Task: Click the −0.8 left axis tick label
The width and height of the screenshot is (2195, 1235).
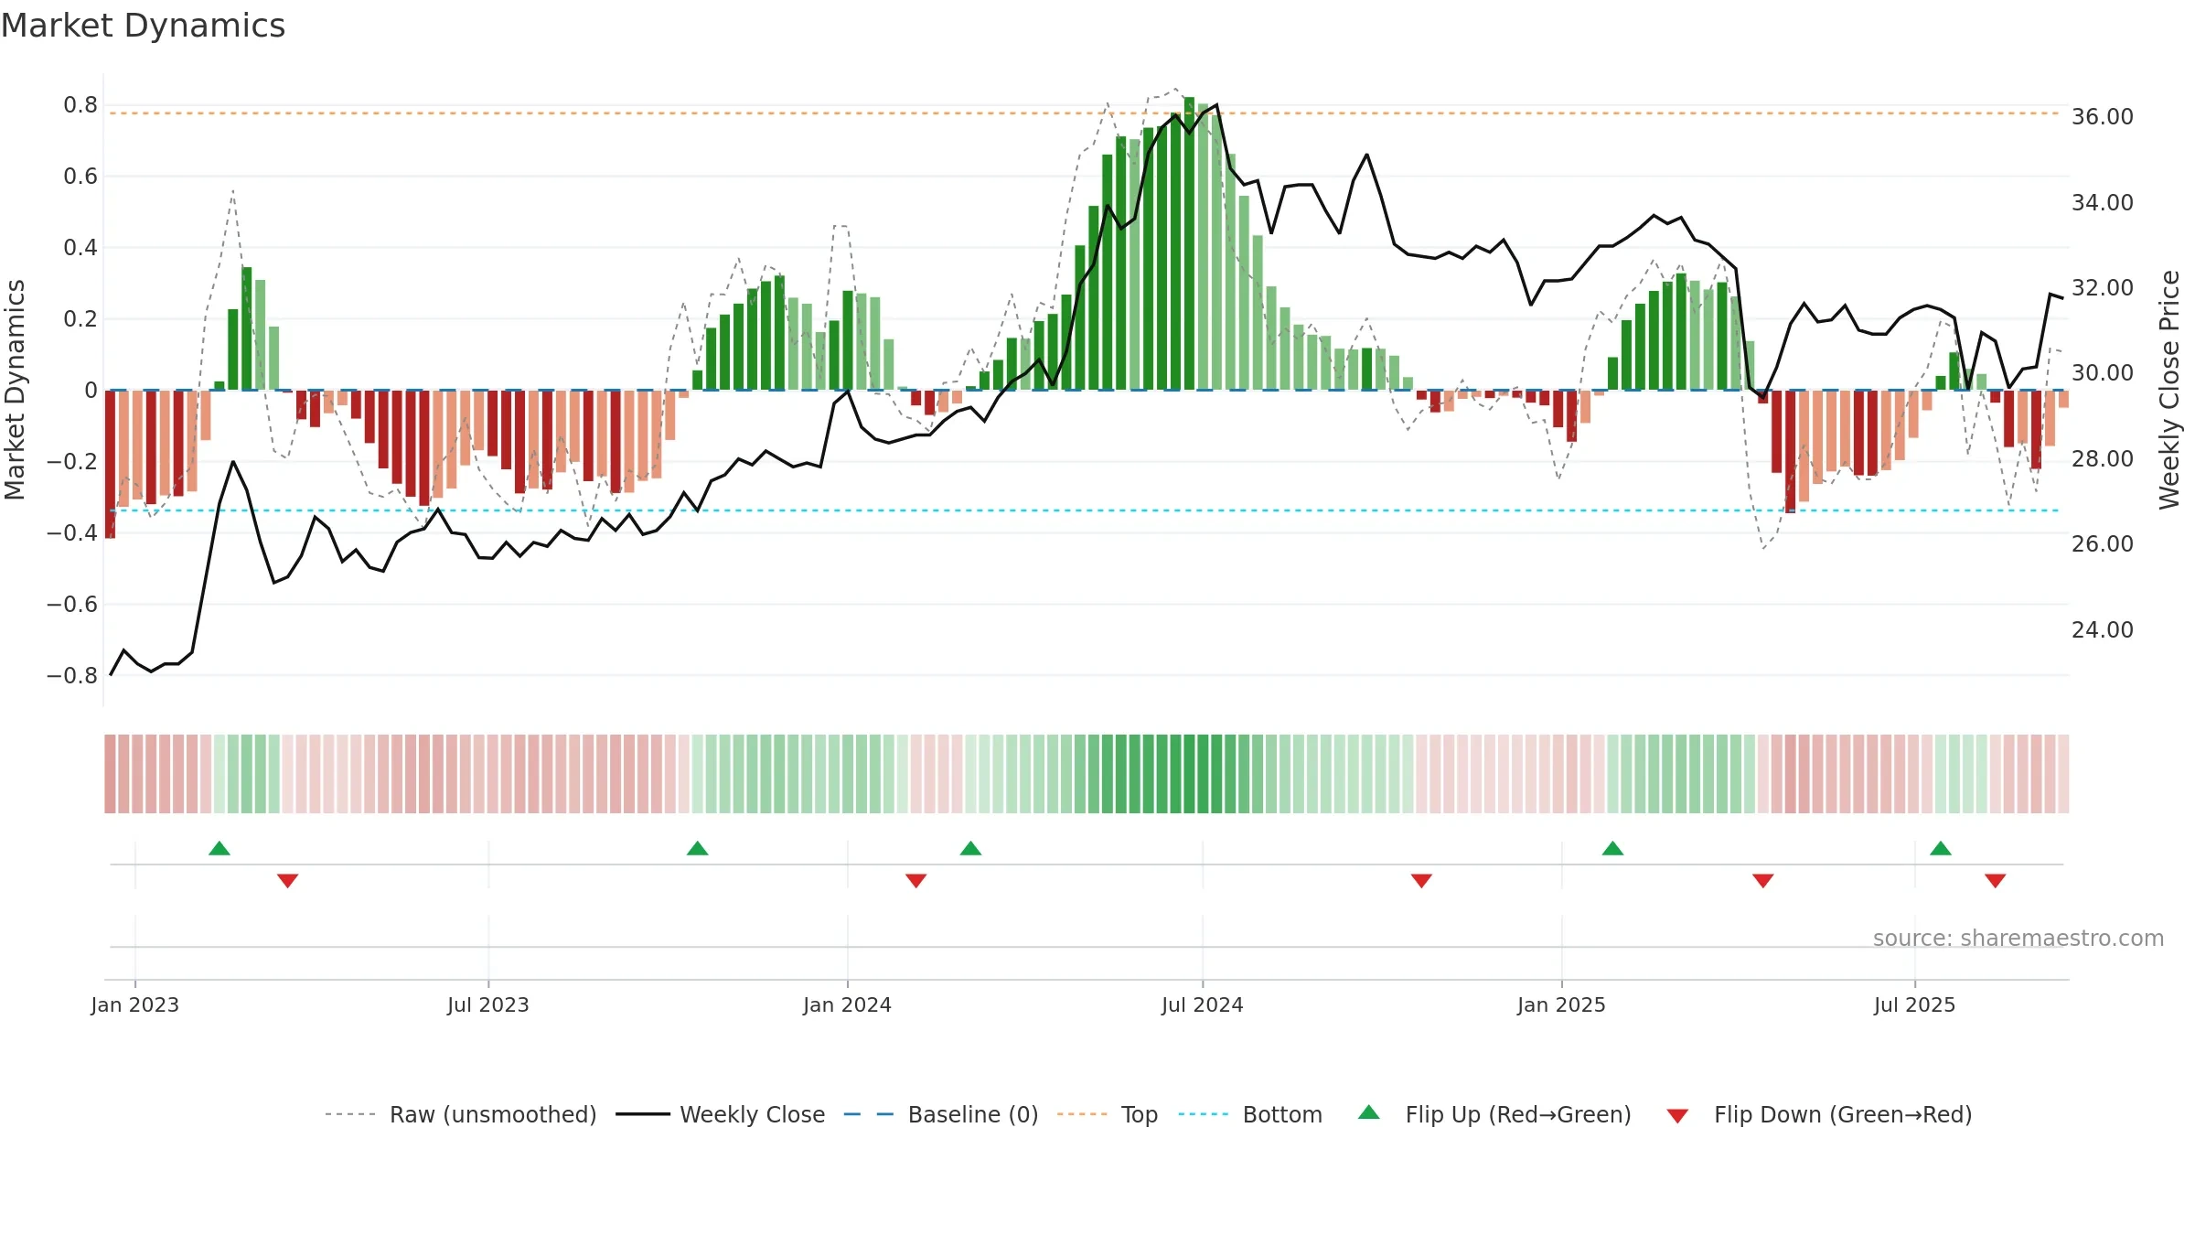Action: [72, 676]
